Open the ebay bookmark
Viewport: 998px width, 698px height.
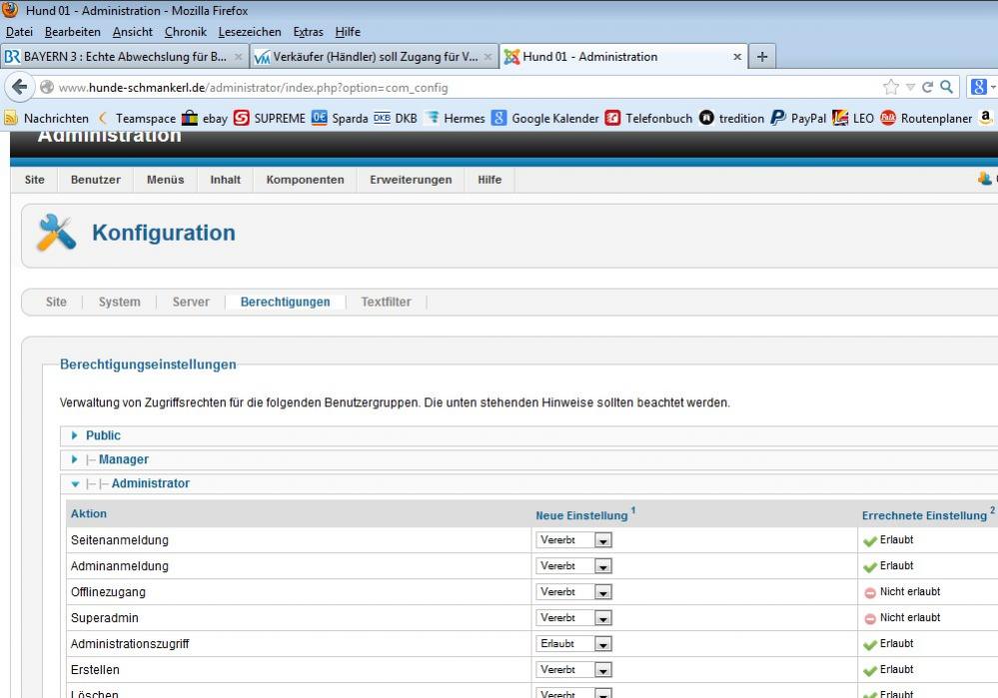click(x=204, y=118)
